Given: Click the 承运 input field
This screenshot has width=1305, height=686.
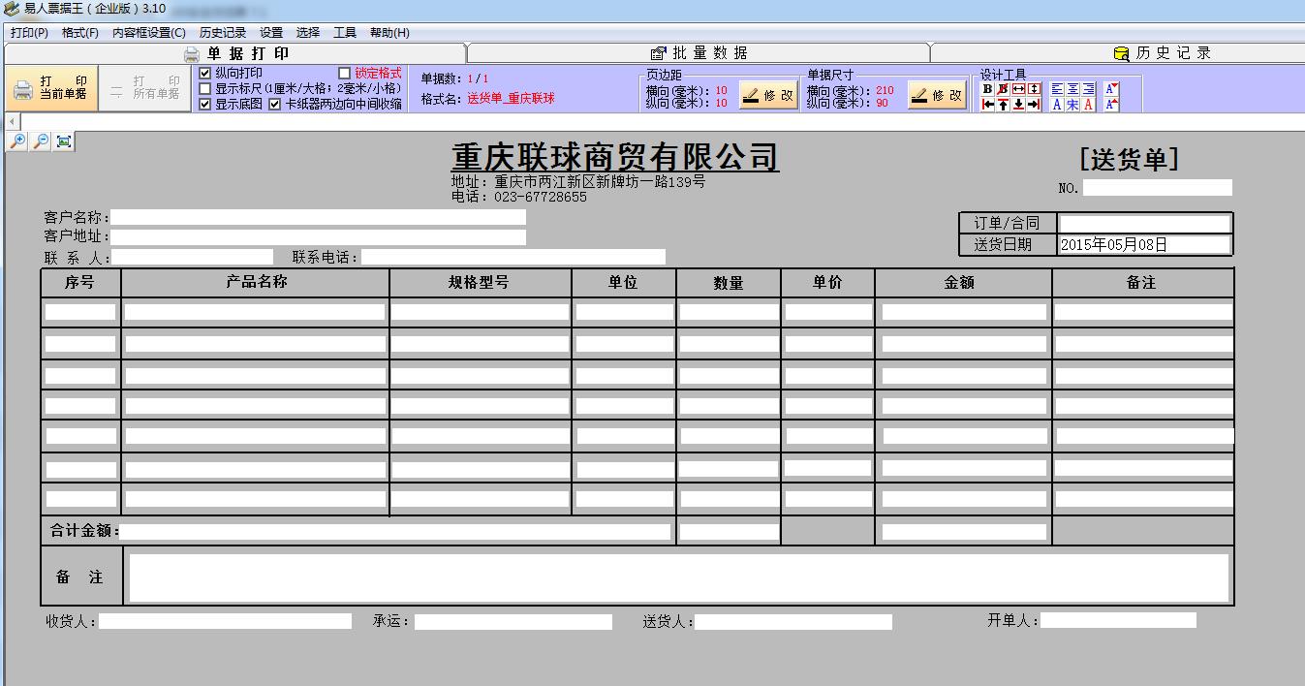Looking at the screenshot, I should pos(513,621).
